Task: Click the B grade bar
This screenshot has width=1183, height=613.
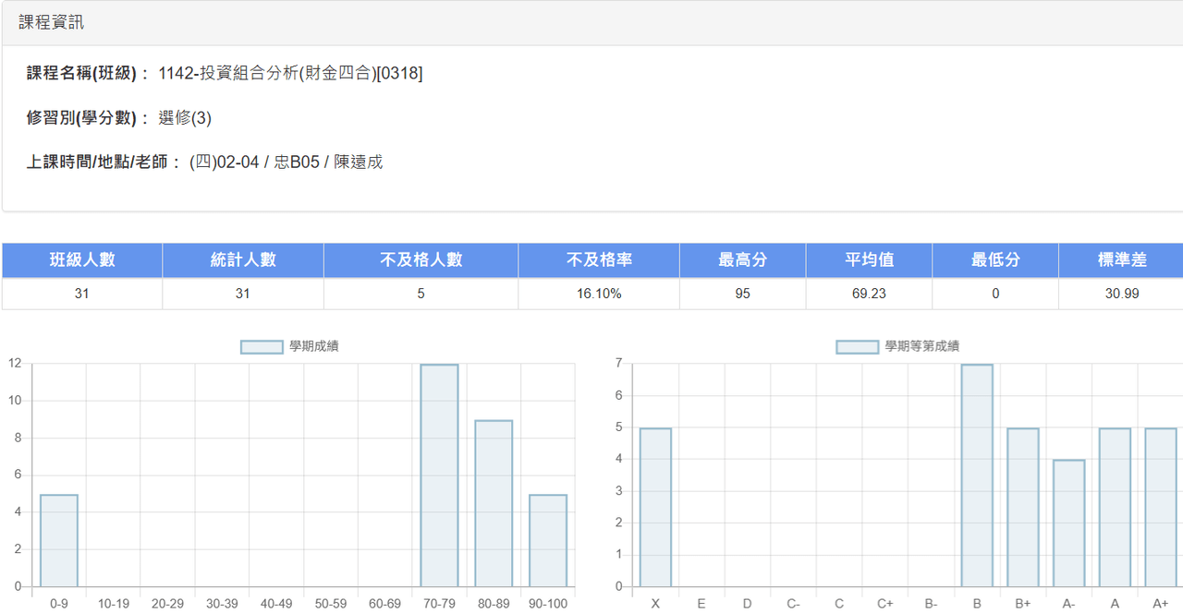Action: [977, 475]
